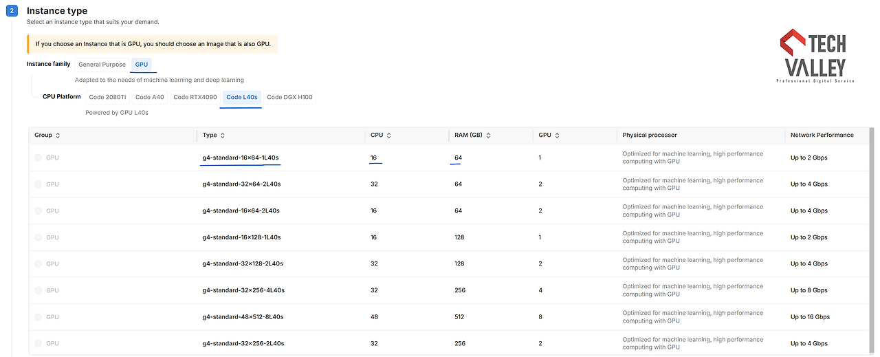Switch to General Purpose instance family
The height and width of the screenshot is (357, 880).
click(102, 65)
